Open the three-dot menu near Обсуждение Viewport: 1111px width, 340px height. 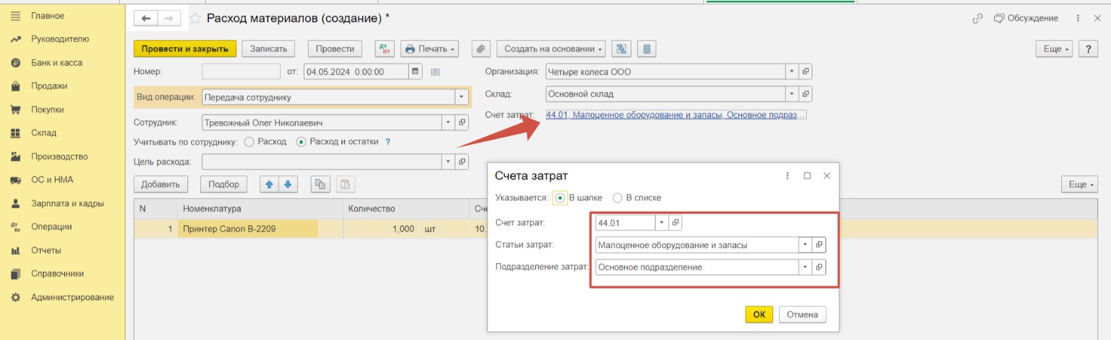(x=1078, y=19)
